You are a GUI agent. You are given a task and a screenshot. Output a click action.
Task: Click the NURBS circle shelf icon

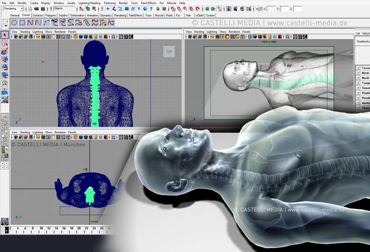[14, 23]
